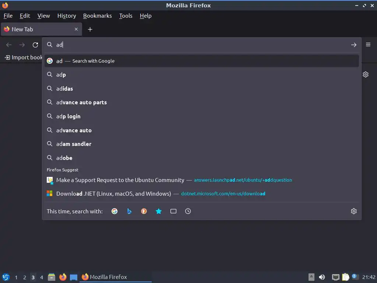Switch to virtual desktop 2
377x283 pixels.
pyautogui.click(x=25, y=277)
